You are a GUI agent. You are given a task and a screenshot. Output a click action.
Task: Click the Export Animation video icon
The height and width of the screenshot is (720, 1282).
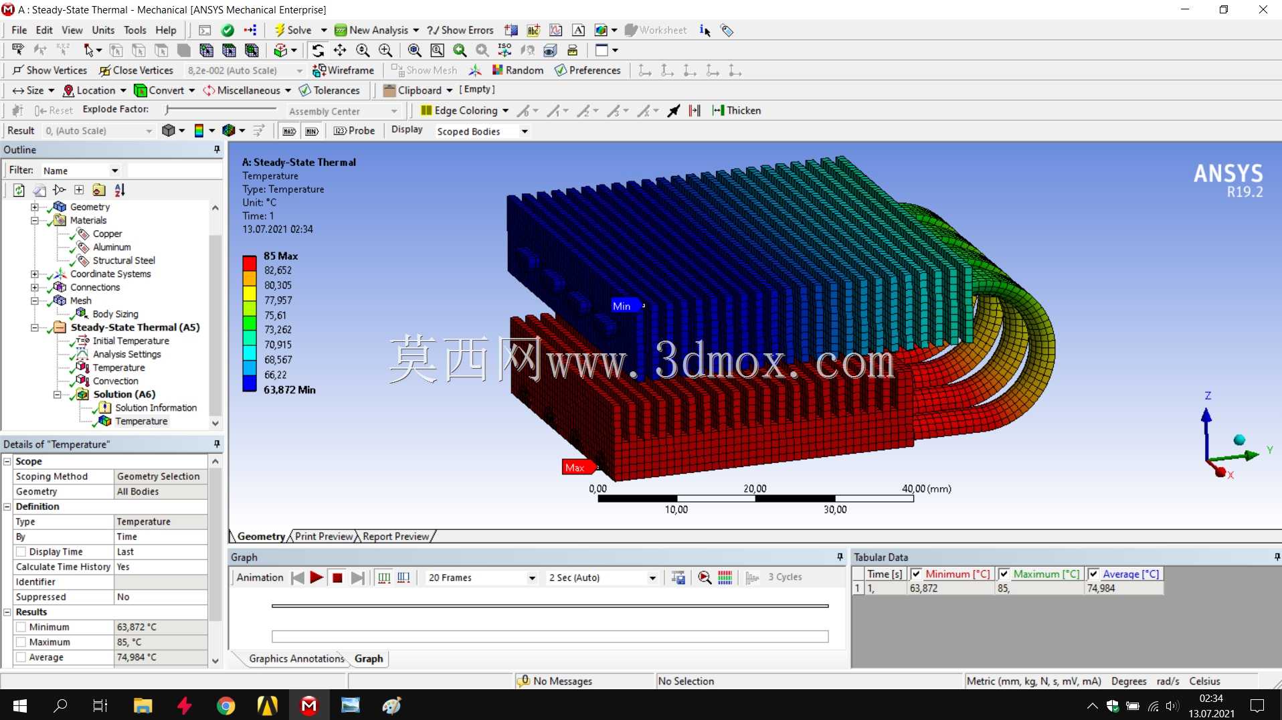point(678,577)
